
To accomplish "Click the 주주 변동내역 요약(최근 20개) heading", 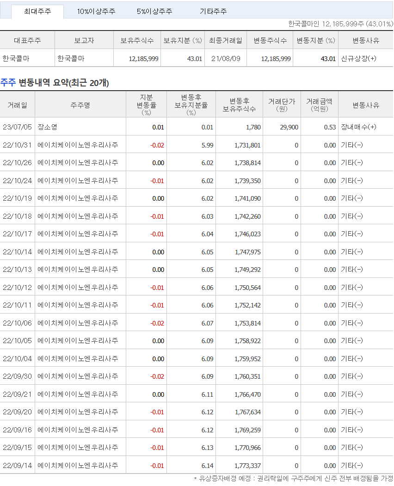I will (x=55, y=83).
